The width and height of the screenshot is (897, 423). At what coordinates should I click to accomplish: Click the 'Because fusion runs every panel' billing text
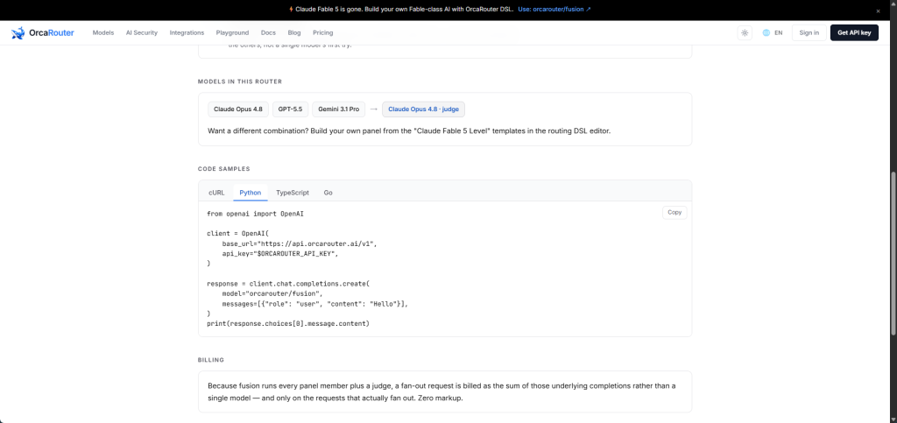[x=441, y=391]
